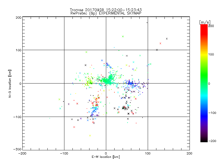The image size is (223, 167).
Task: Click the X-axis tick label '-100'
Action: tap(64, 153)
